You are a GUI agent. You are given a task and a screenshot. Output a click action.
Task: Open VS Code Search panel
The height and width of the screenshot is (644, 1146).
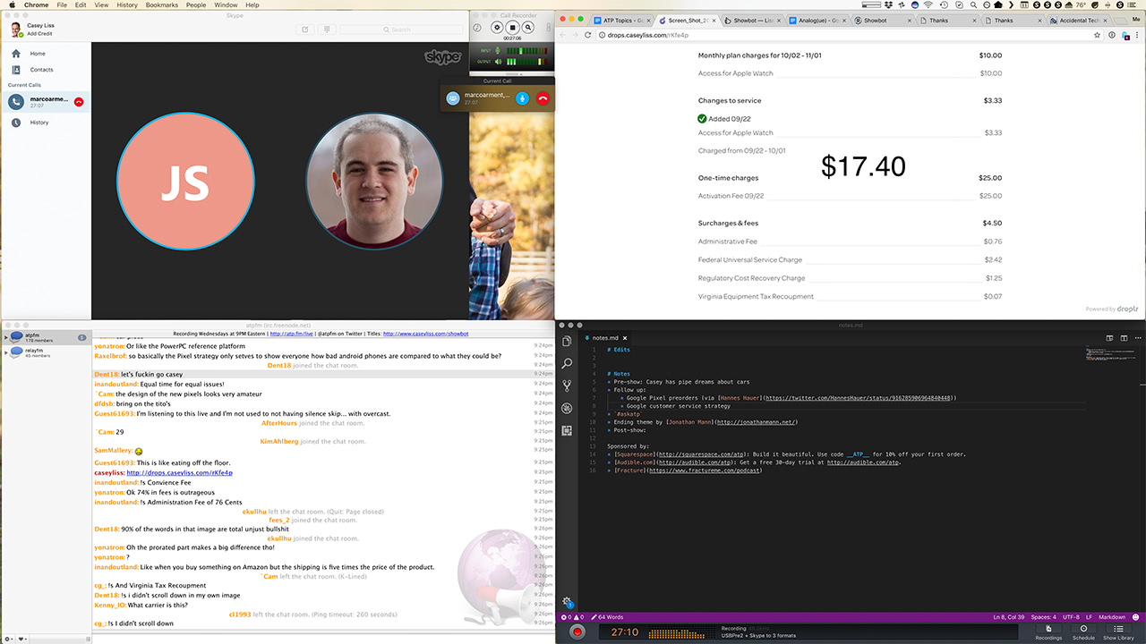[x=567, y=363]
